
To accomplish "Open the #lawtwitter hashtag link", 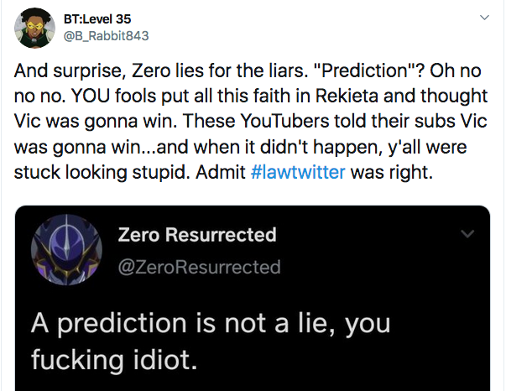I will (298, 172).
